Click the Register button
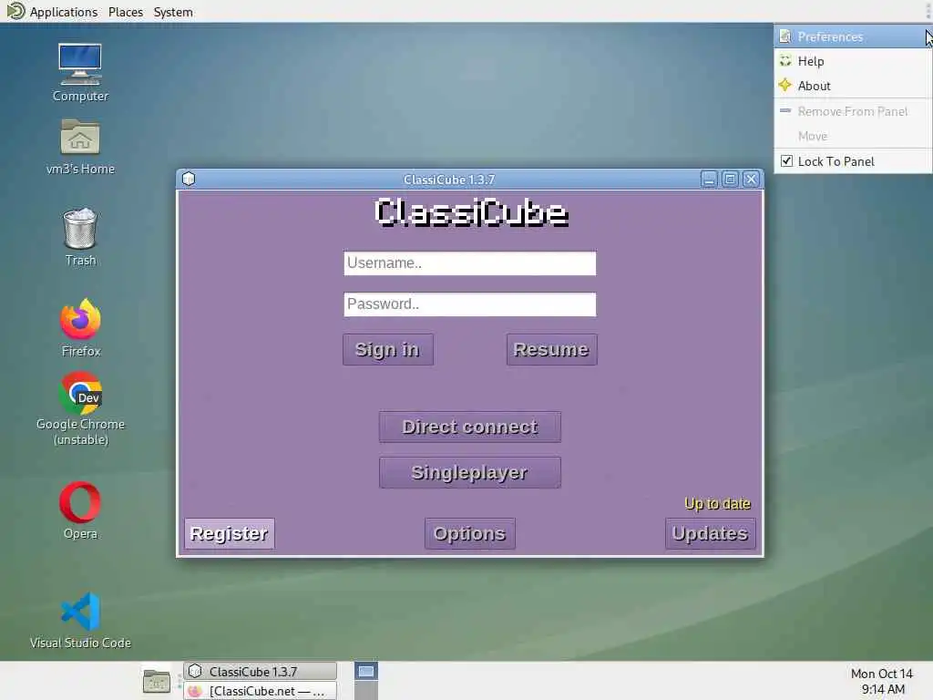 pyautogui.click(x=230, y=533)
